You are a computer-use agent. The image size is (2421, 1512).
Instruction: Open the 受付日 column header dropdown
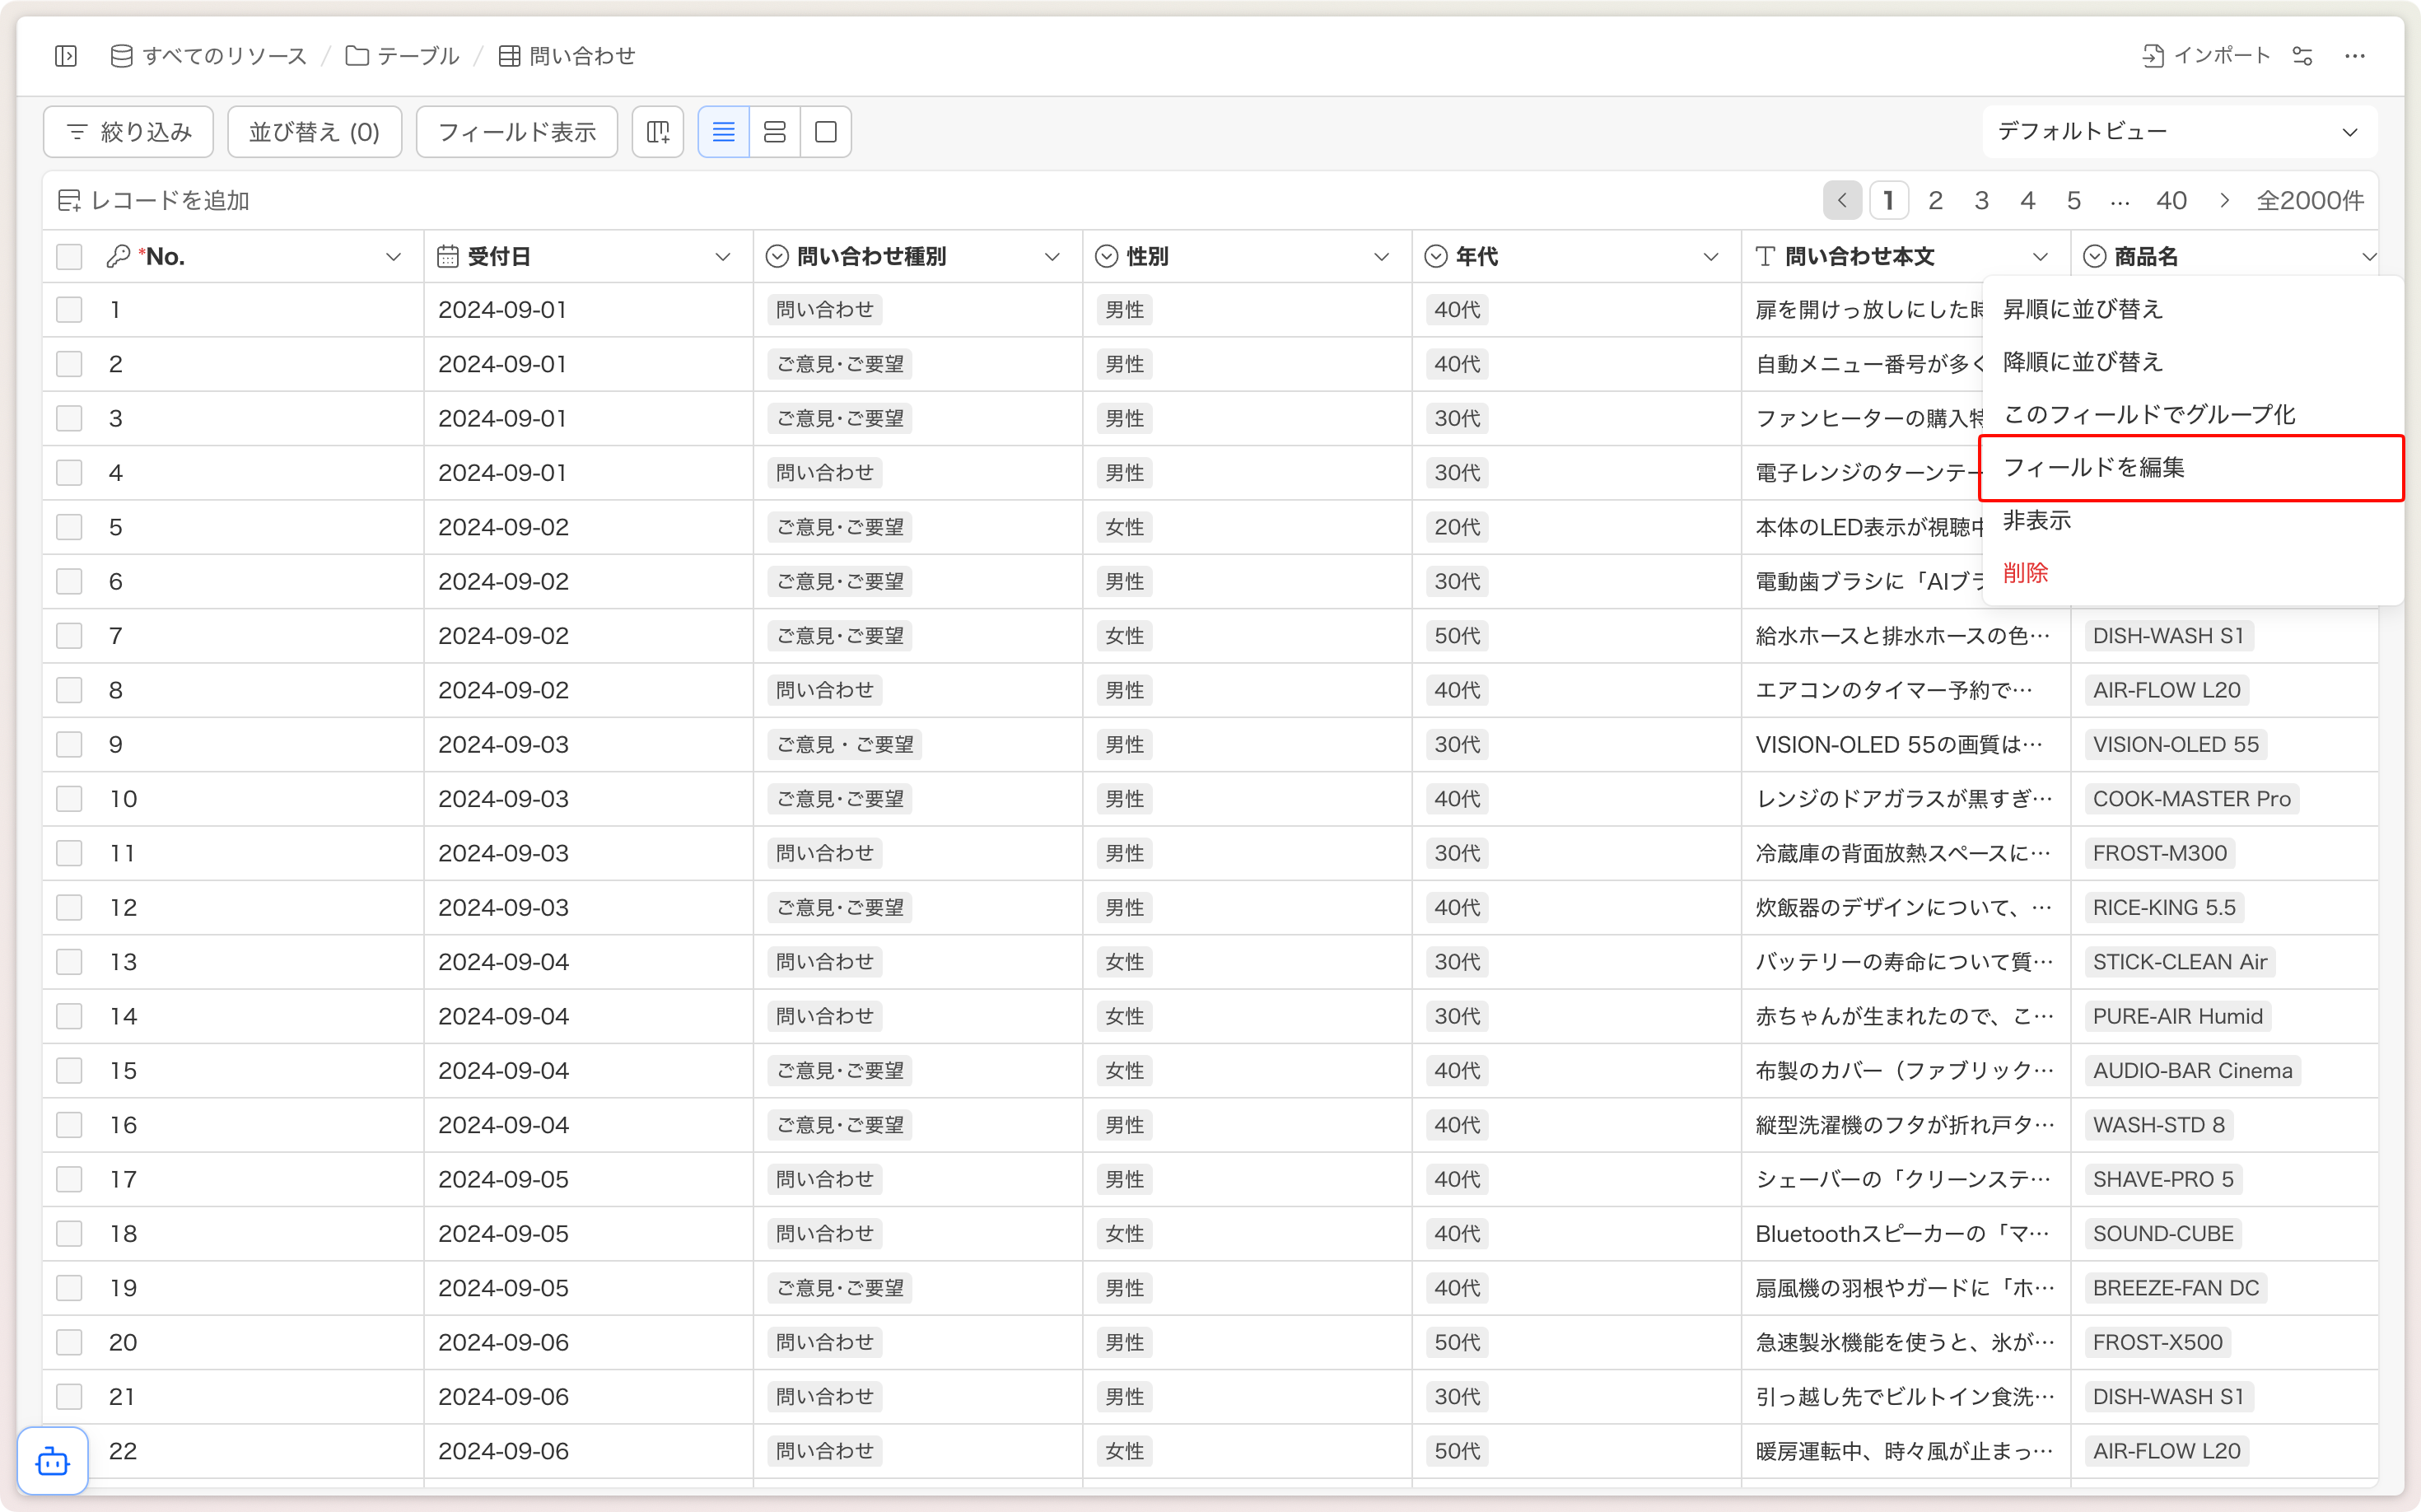[x=722, y=257]
